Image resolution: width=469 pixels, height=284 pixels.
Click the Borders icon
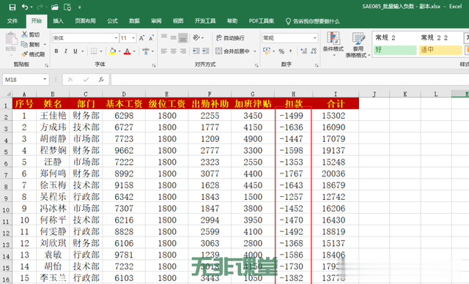(x=94, y=51)
